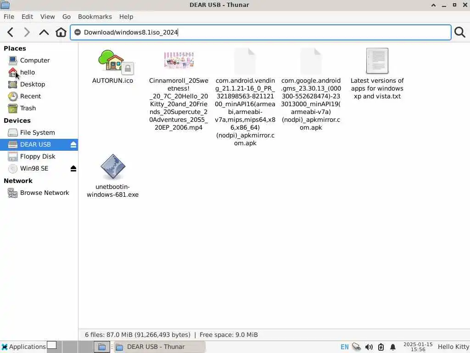Go back with the left arrow button
This screenshot has height=353, width=470.
11,32
